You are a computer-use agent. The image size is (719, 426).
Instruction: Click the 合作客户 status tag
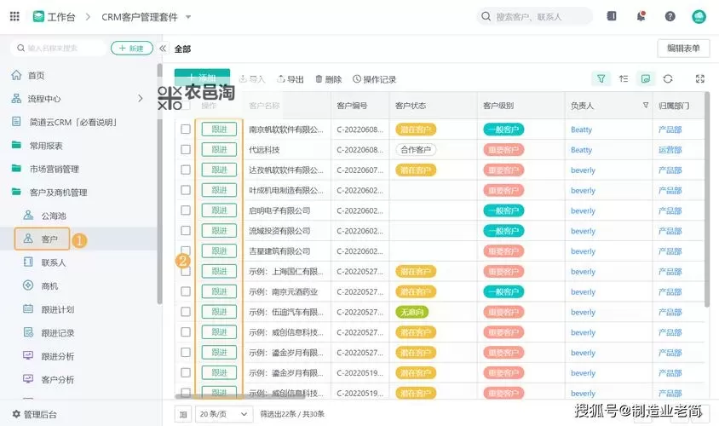(x=416, y=149)
